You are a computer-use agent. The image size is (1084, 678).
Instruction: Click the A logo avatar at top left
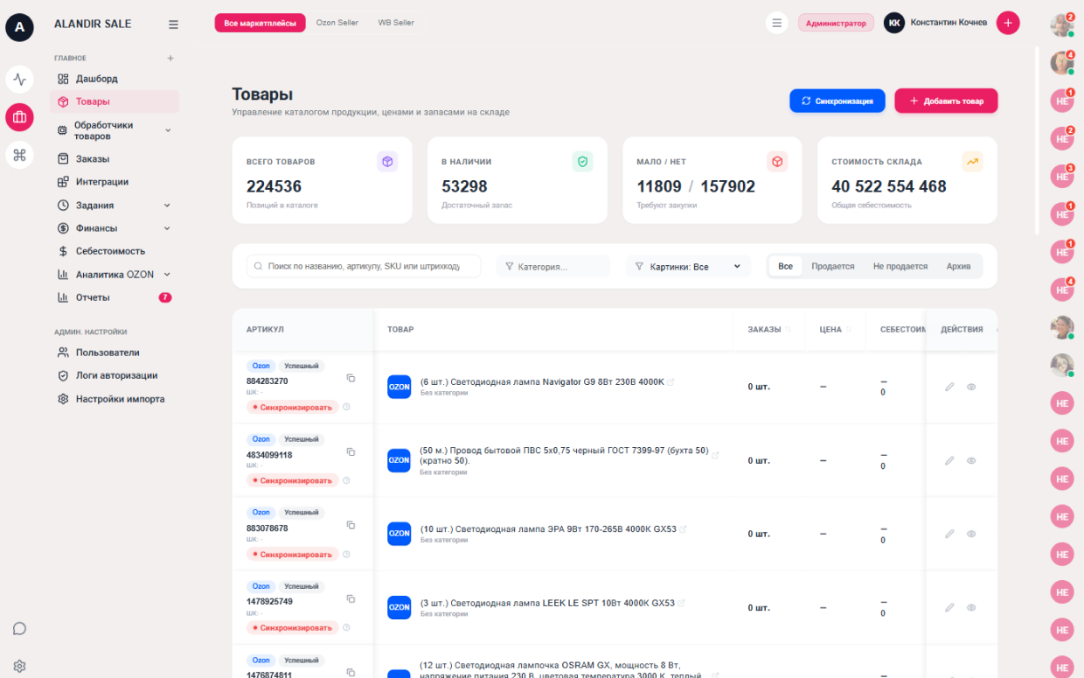point(19,27)
